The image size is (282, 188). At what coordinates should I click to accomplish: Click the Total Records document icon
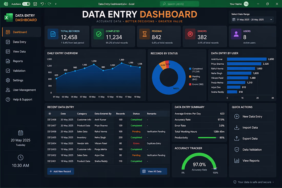click(53, 34)
